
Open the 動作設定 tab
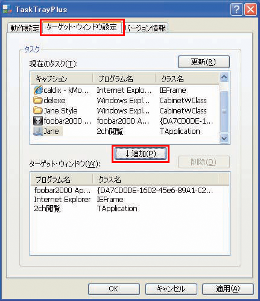pos(25,28)
